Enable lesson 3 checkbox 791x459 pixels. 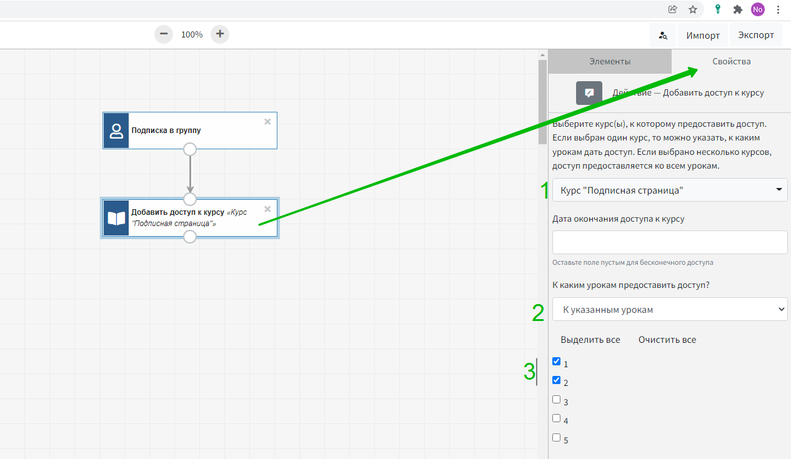(557, 399)
